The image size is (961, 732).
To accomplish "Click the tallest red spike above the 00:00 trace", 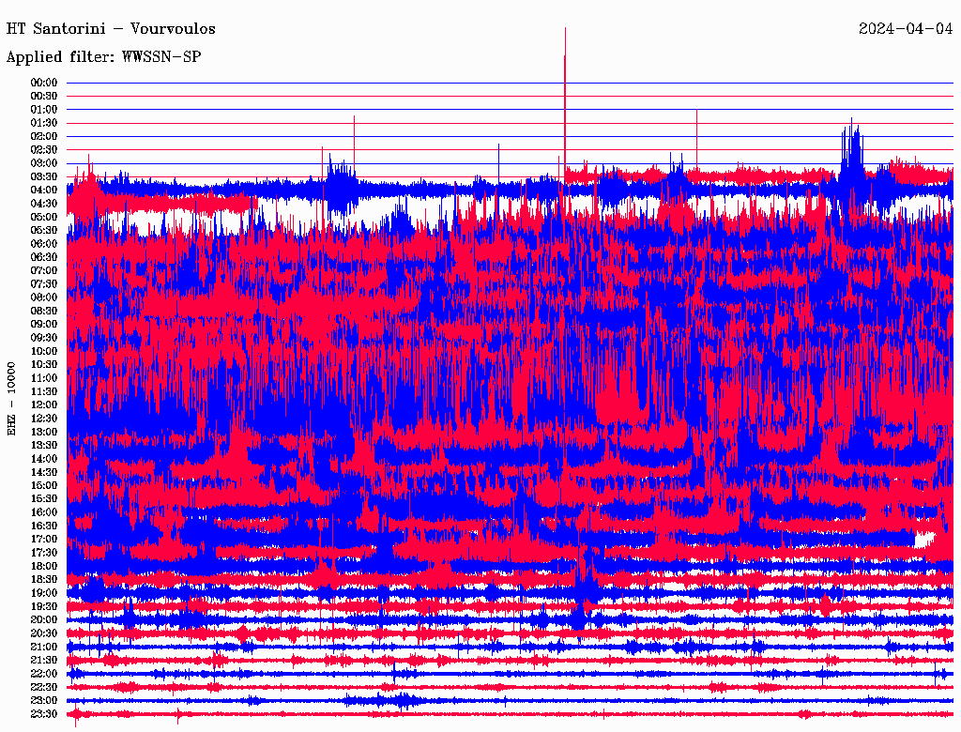I will pyautogui.click(x=565, y=55).
